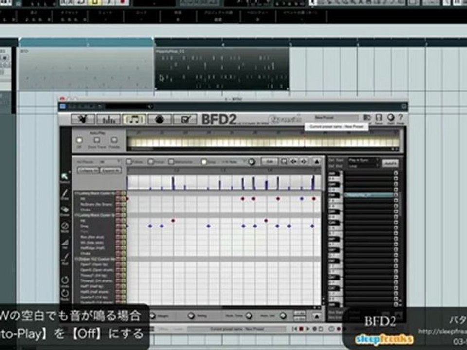
Task: Click the Help question mark icon
Action: (x=401, y=118)
